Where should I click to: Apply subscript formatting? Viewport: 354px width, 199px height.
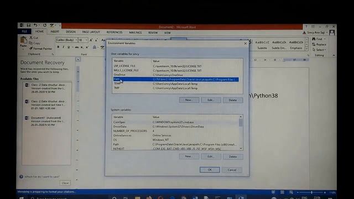(x=82, y=47)
